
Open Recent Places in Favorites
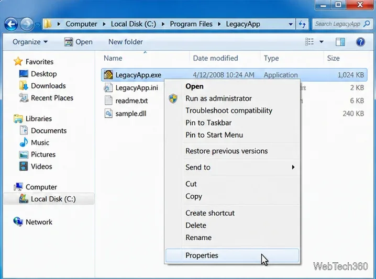(46, 98)
